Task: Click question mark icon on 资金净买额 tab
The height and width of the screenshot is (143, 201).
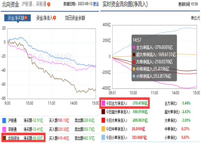Action: 26,18
